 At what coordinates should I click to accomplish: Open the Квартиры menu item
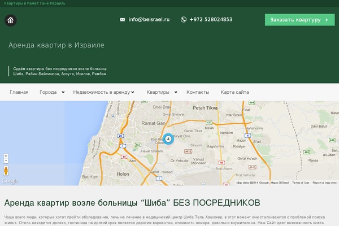point(158,92)
